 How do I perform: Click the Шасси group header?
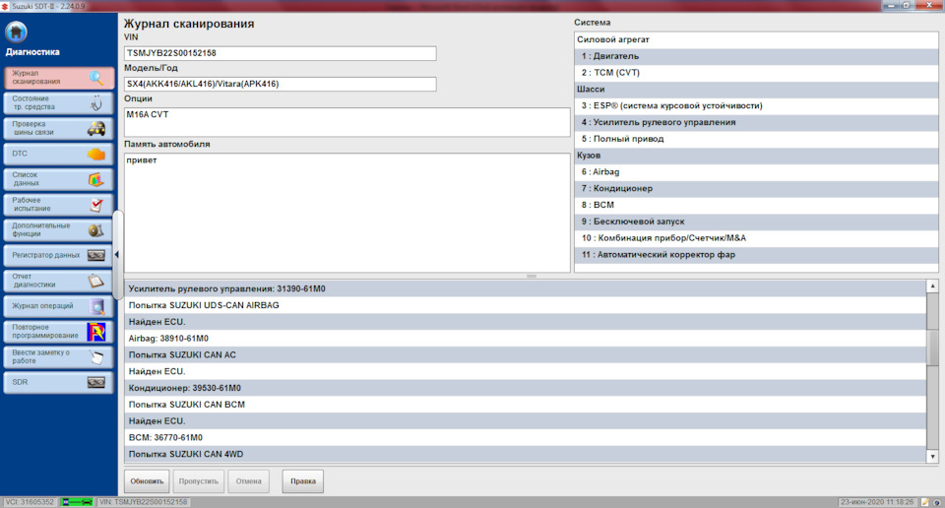coord(756,90)
